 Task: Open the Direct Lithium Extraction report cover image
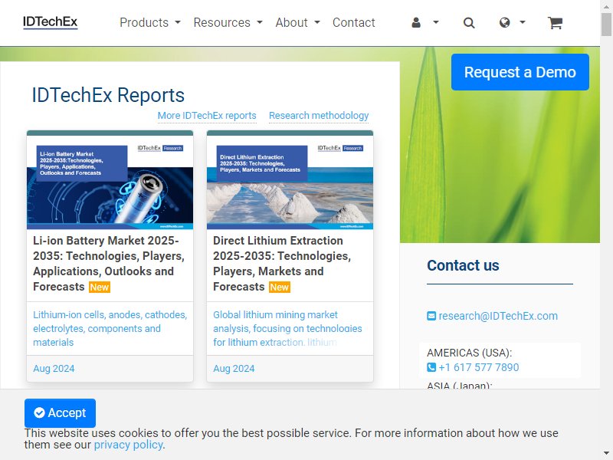[x=290, y=182]
